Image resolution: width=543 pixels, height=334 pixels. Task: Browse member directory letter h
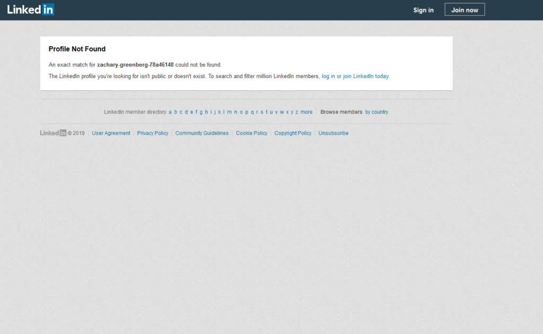coord(206,112)
